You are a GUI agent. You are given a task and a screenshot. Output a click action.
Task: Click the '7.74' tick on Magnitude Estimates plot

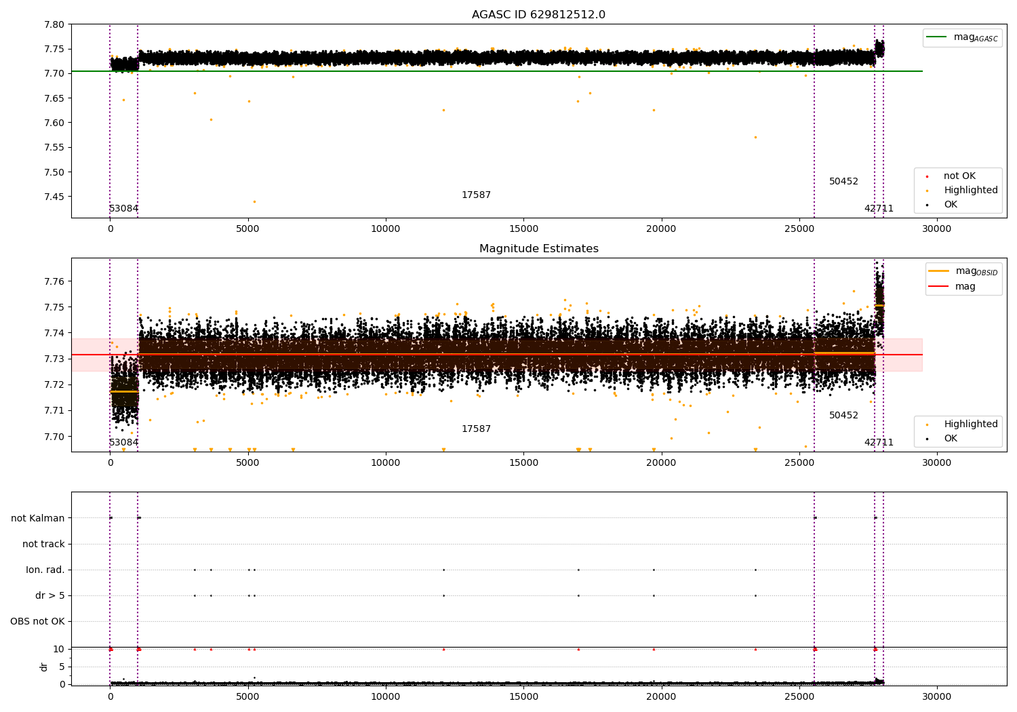tap(54, 333)
